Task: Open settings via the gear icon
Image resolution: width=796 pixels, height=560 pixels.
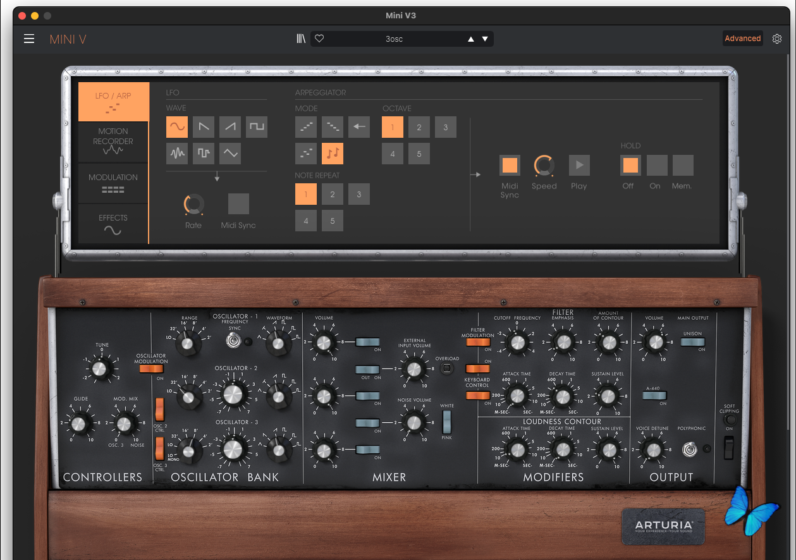Action: pos(777,39)
